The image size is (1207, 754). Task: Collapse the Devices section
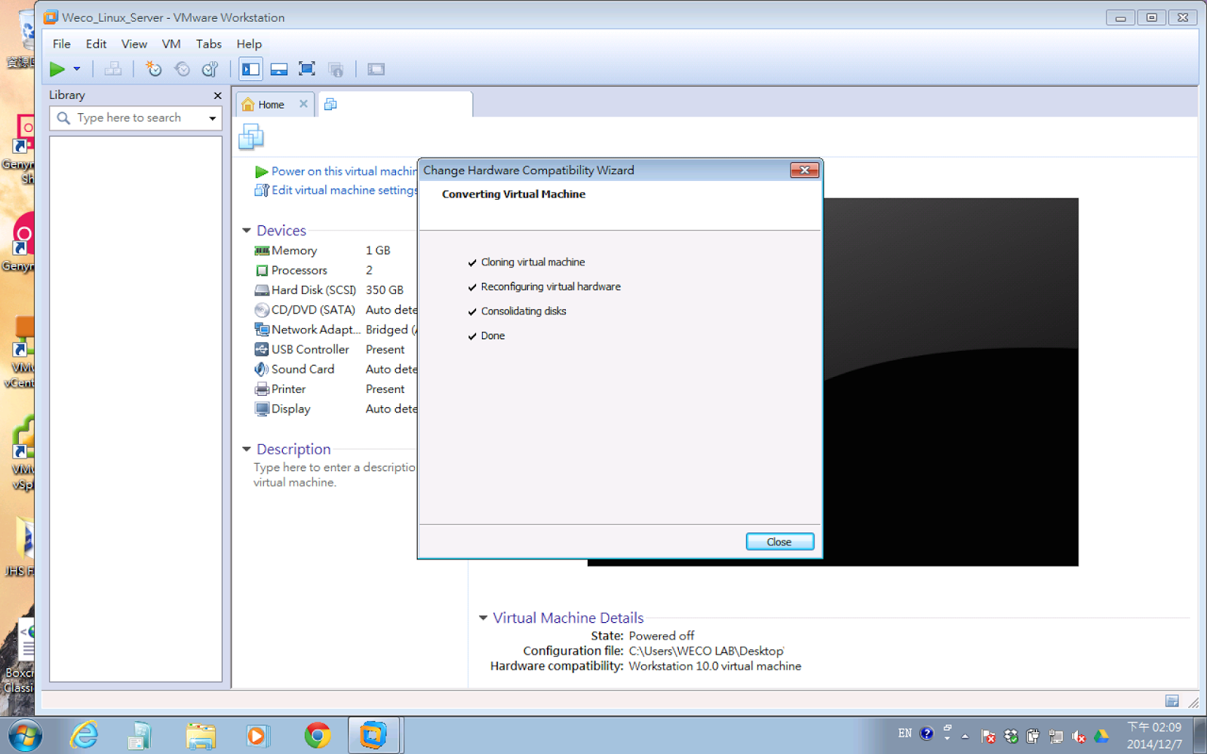(x=247, y=231)
